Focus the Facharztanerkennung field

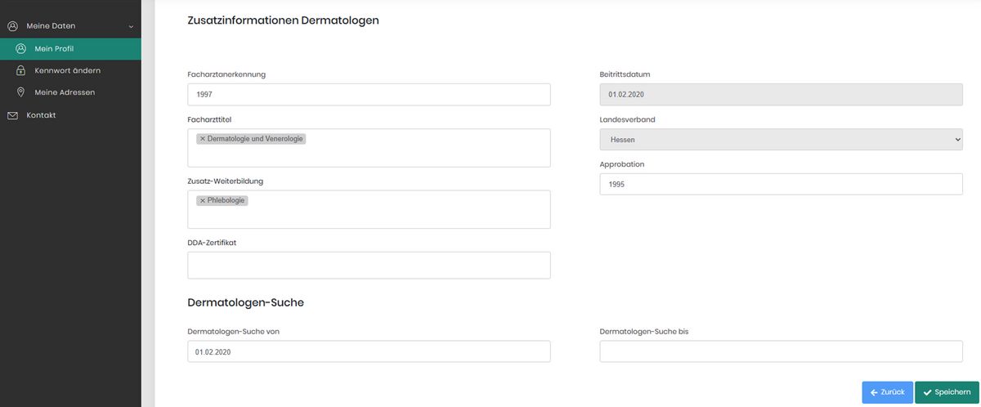[x=369, y=95]
